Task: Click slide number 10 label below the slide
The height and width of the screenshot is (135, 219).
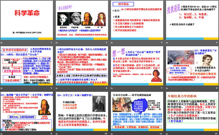Action: (x=106, y=134)
